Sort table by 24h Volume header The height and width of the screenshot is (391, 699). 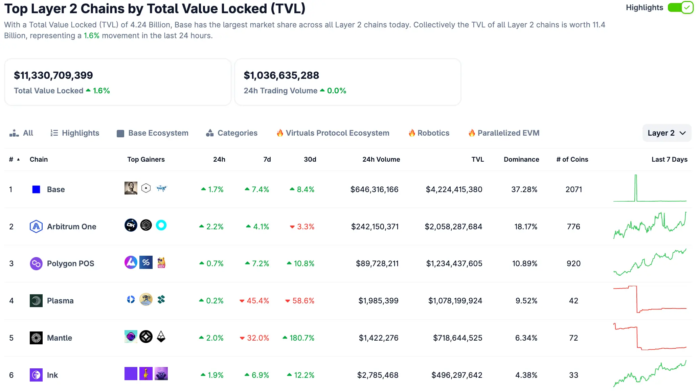pos(381,160)
